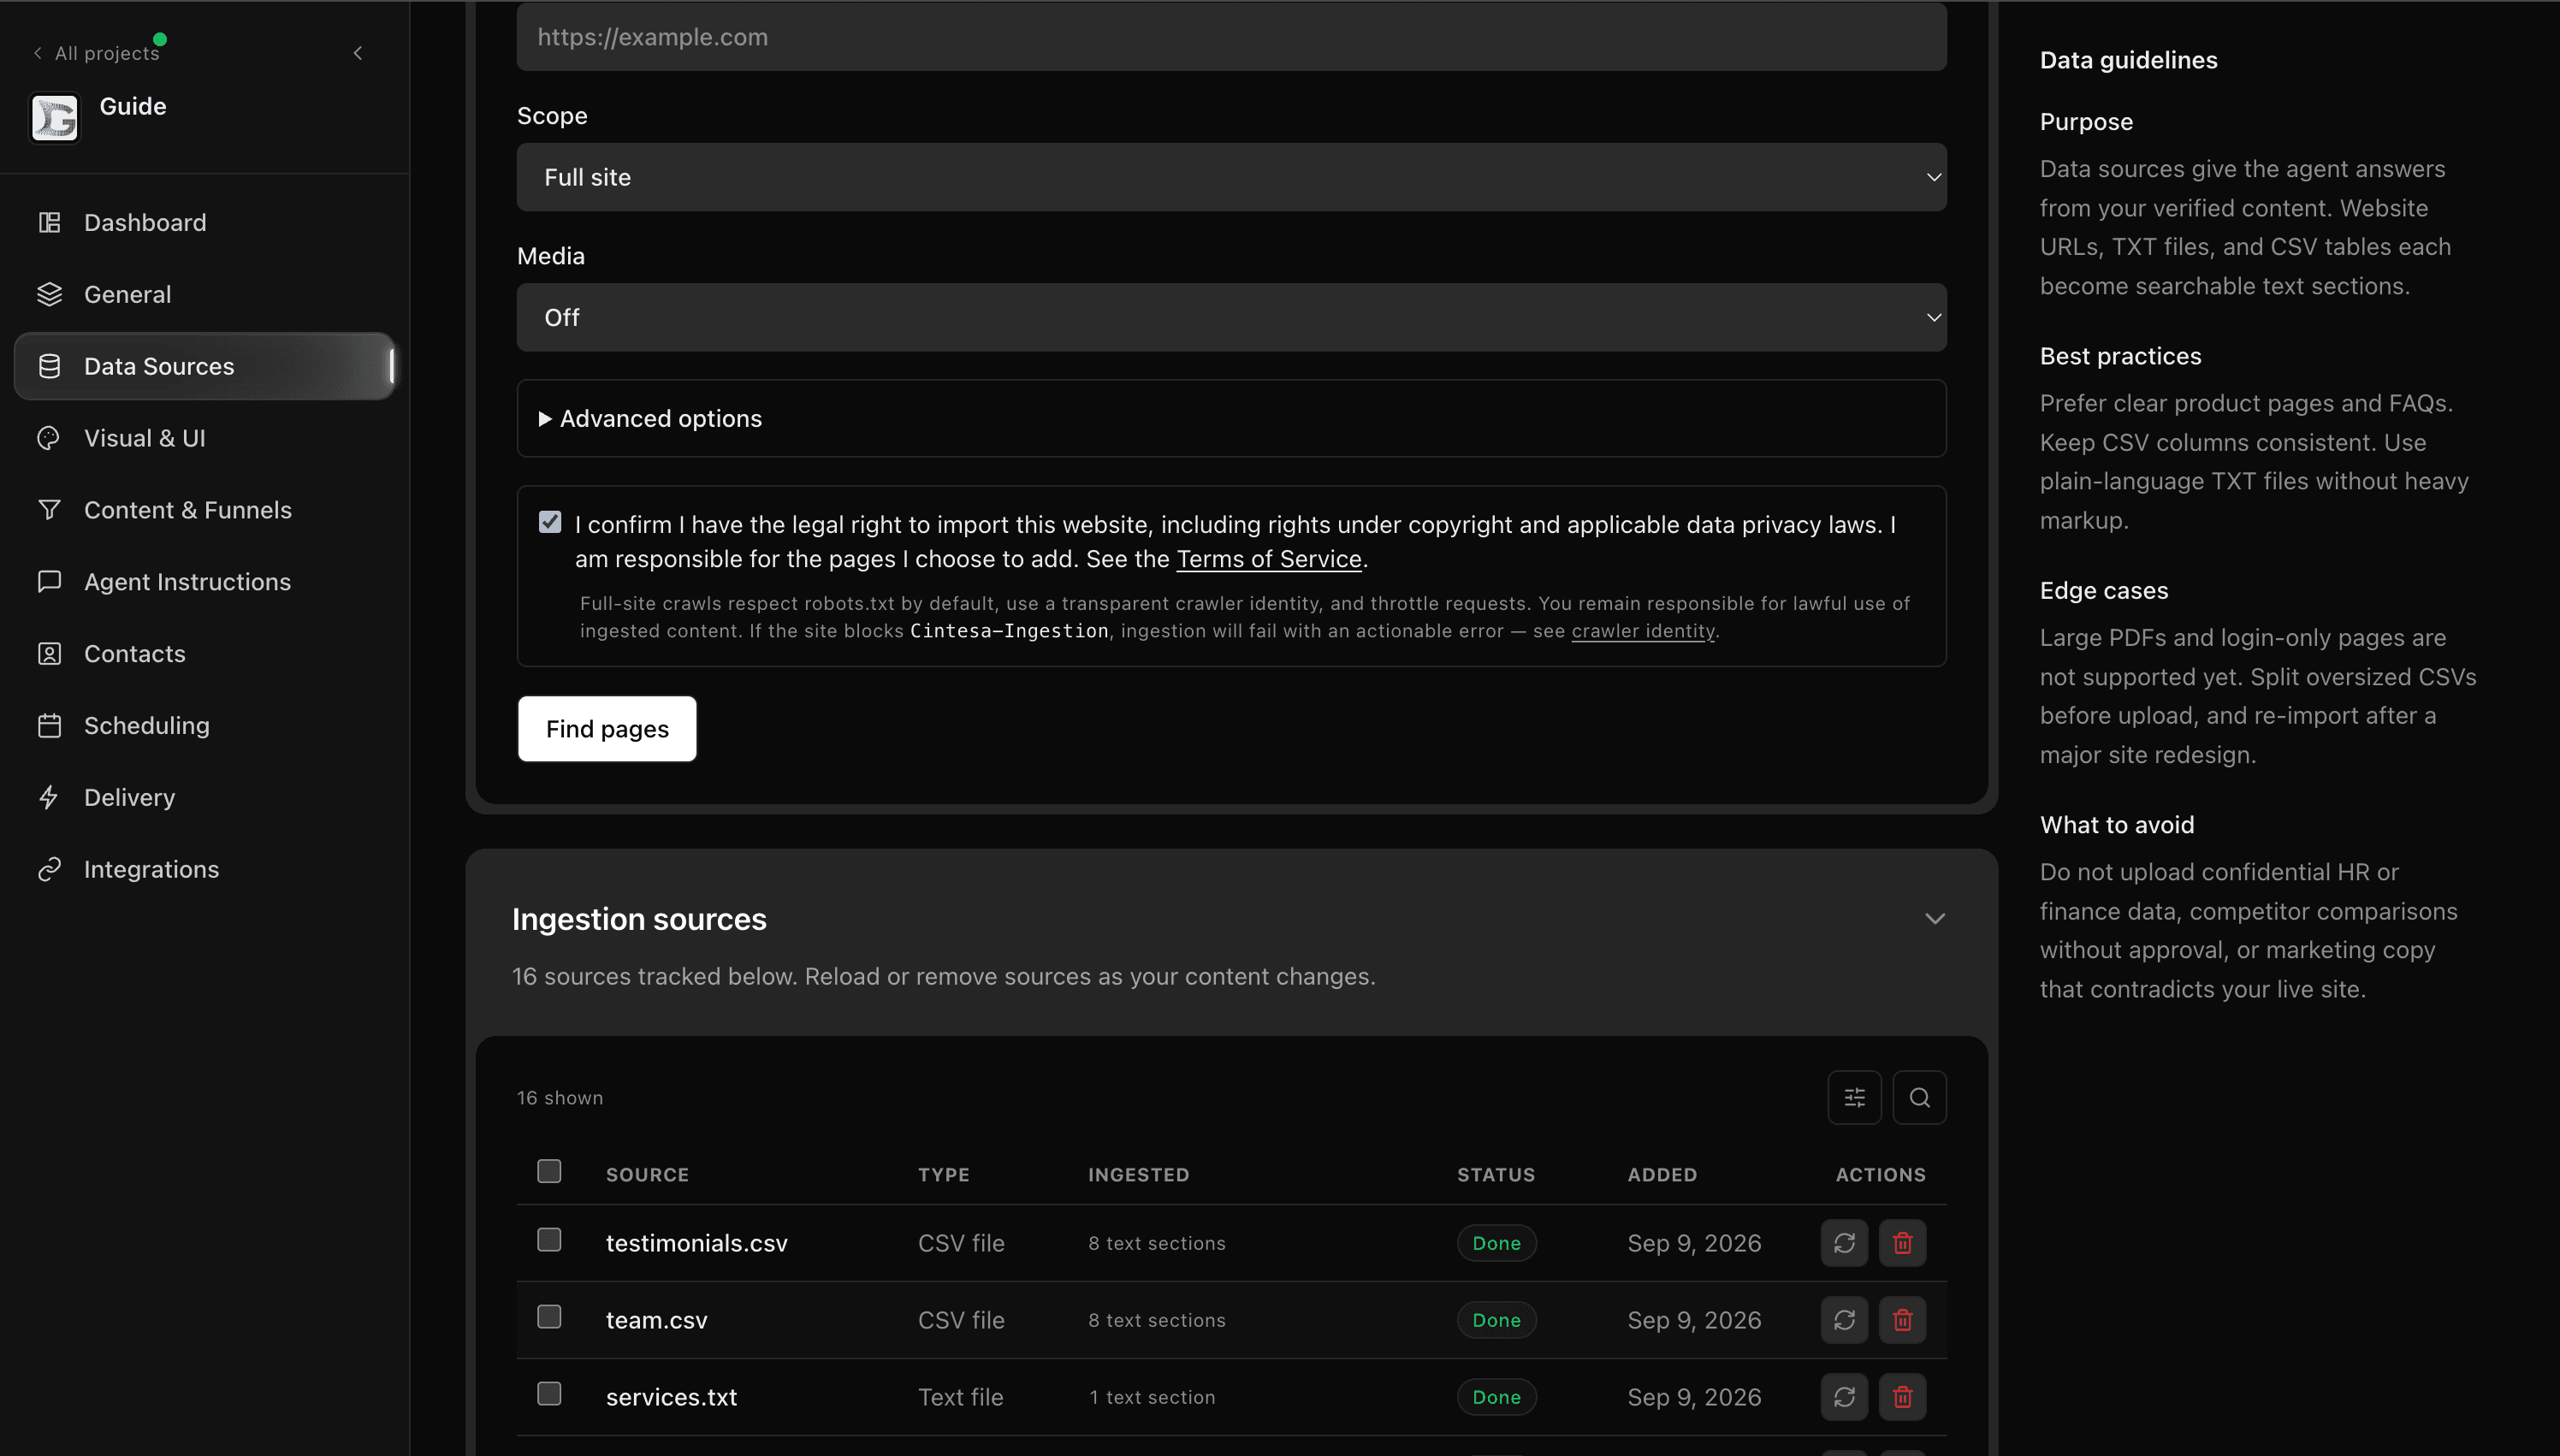Collapse the Ingestion sources section
Screen dimensions: 2560x1456
(1934, 919)
